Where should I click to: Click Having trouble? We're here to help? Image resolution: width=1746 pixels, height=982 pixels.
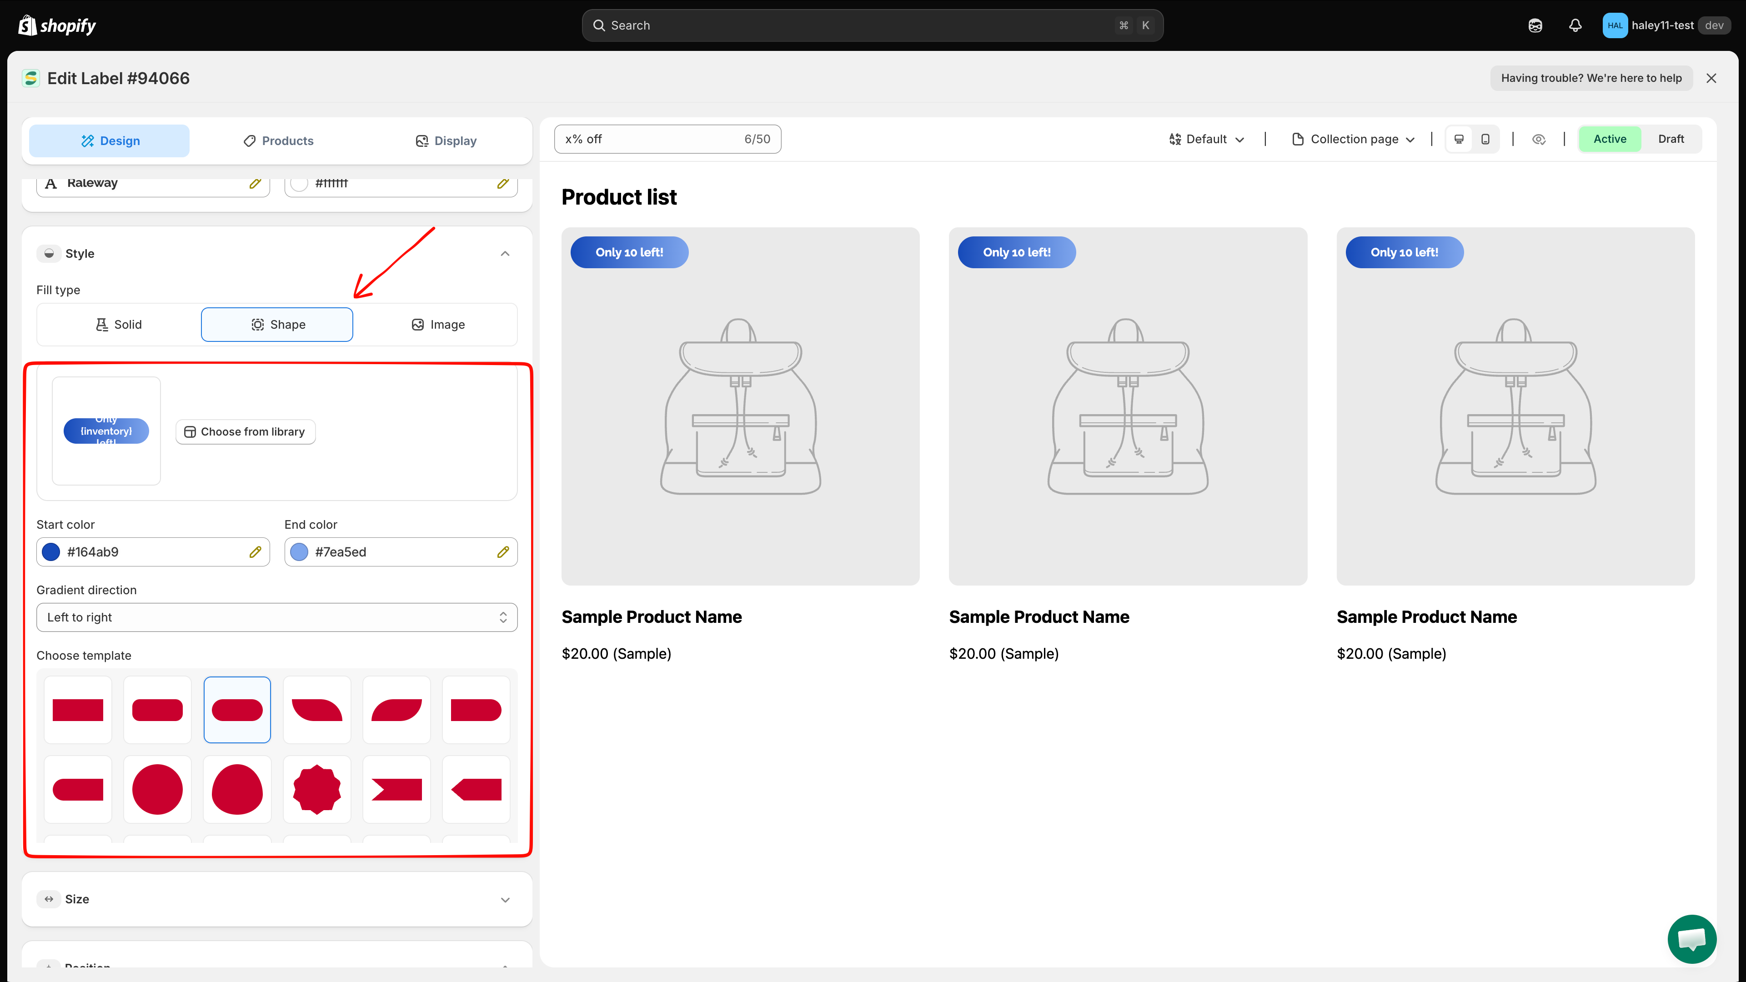(1591, 78)
